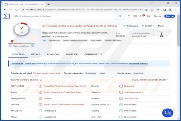181x121 pixels.
Task: Open the chat bubble button
Action: 168,113
